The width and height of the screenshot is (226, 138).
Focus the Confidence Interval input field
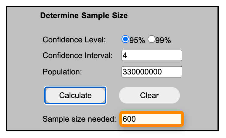coord(152,56)
